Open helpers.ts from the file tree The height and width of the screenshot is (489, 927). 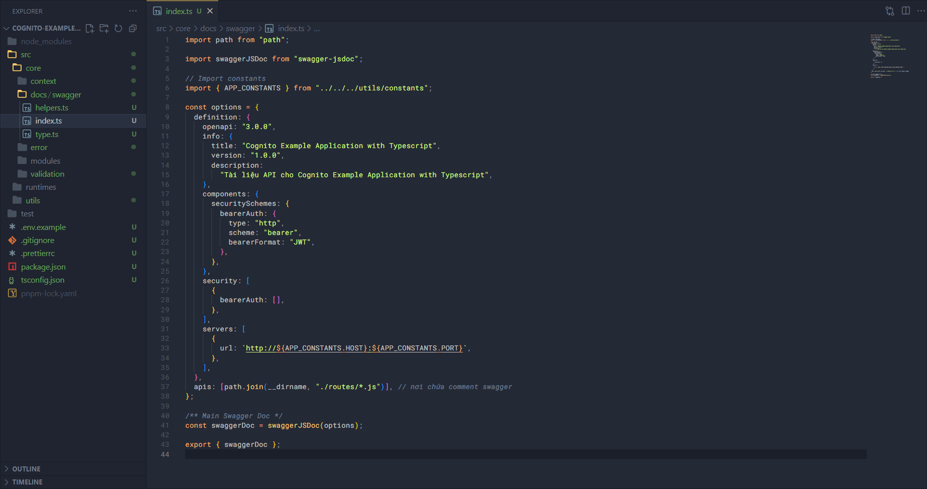[x=52, y=108]
